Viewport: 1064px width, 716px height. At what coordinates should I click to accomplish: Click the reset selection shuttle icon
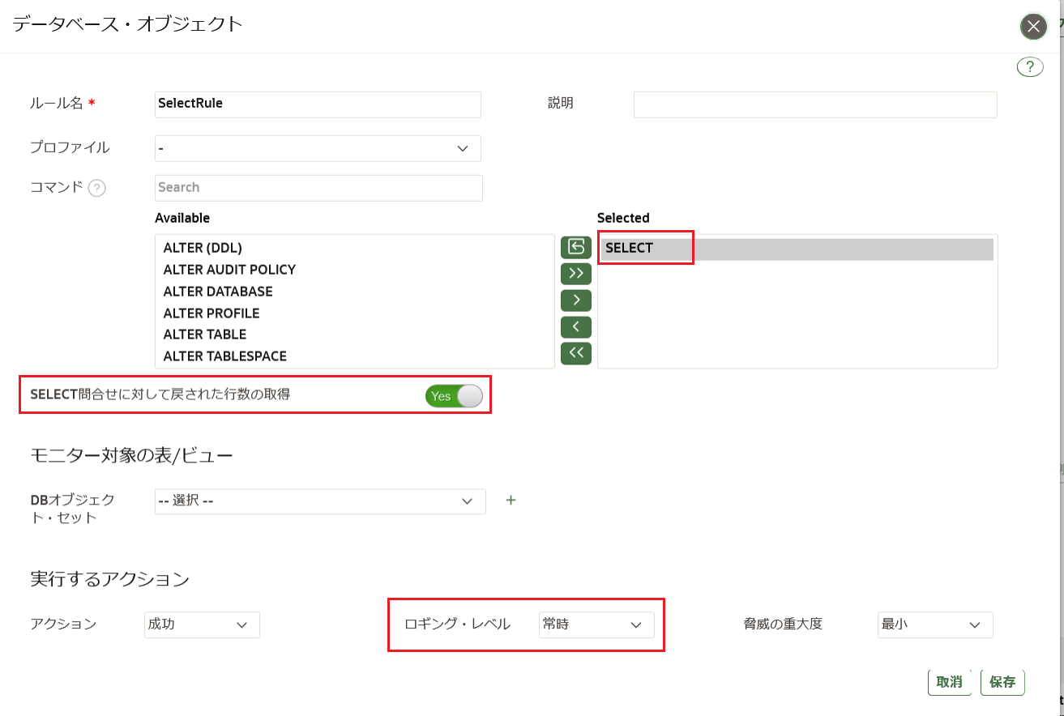tap(576, 246)
